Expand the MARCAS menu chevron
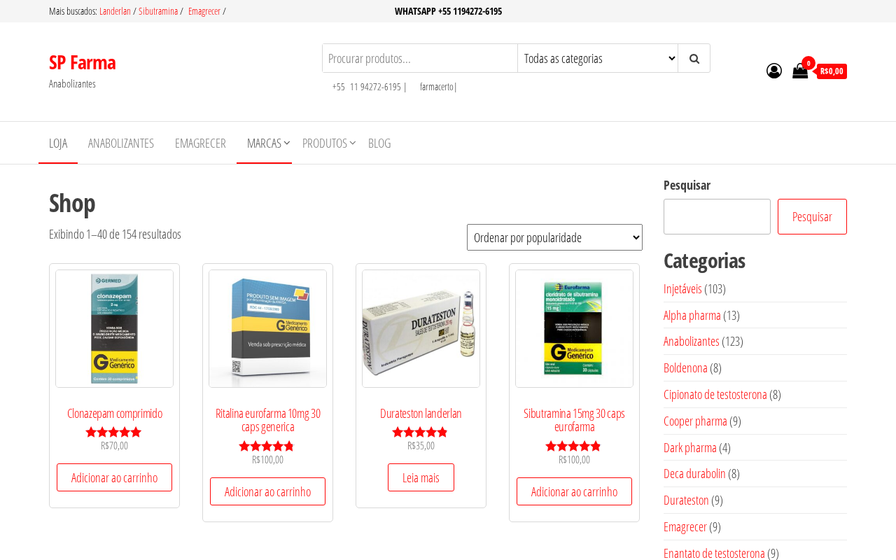 (x=287, y=143)
